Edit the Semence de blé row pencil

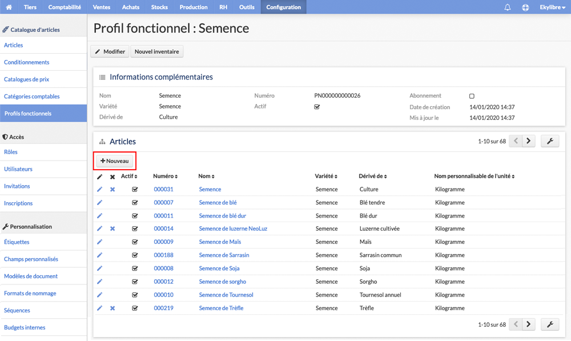click(x=99, y=203)
